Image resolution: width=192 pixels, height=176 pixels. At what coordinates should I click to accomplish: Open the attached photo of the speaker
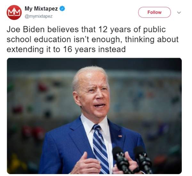point(94,116)
